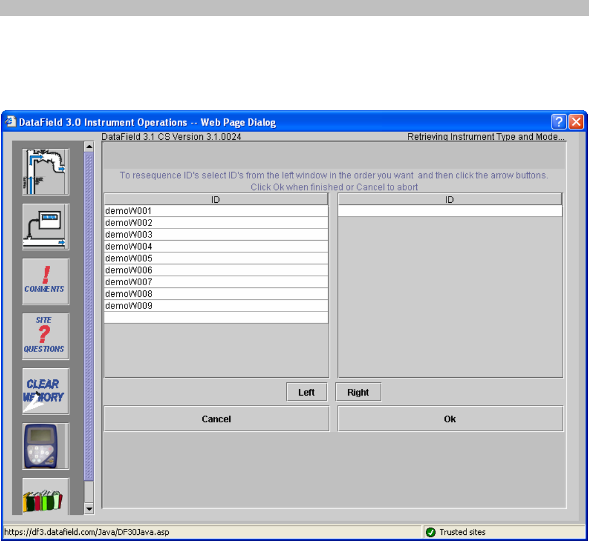Close the Instrument Operations dialog
This screenshot has width=589, height=541.
coord(576,121)
